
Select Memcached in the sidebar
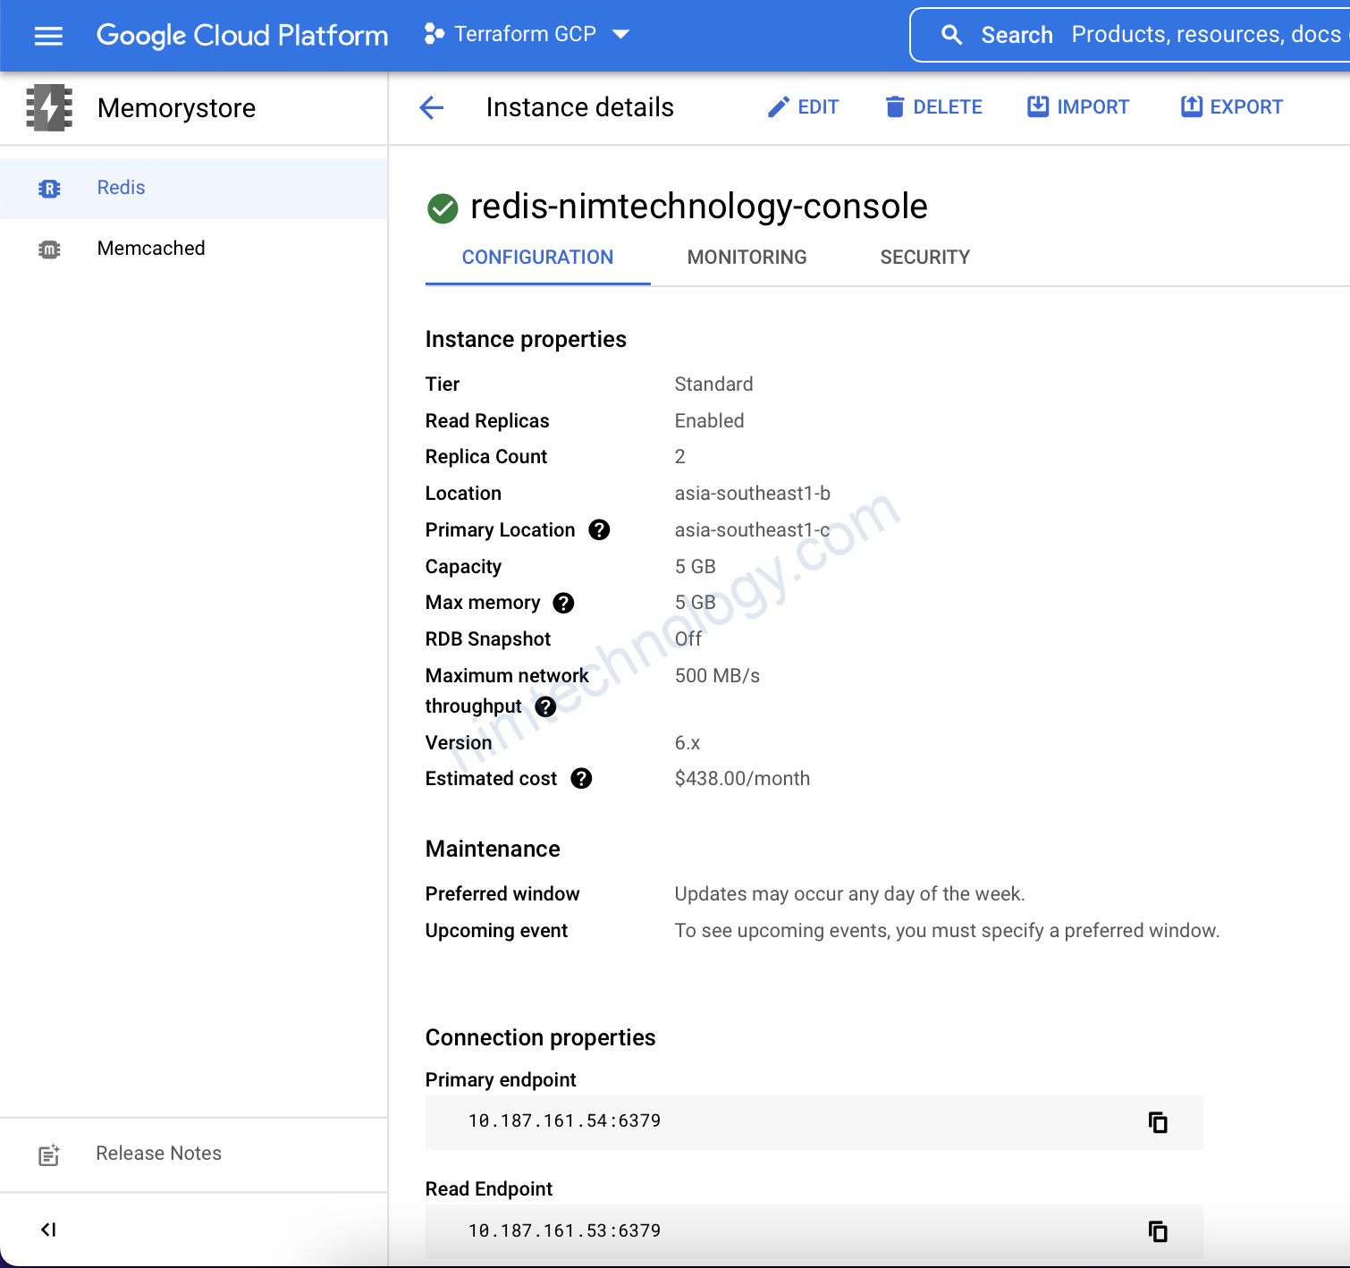(x=151, y=249)
